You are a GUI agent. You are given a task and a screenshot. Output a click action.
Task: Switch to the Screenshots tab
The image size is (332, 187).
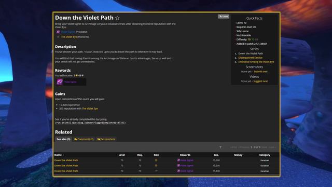point(106,139)
